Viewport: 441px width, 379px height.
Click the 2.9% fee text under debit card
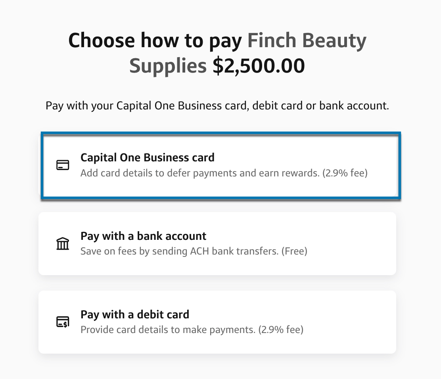tap(282, 329)
